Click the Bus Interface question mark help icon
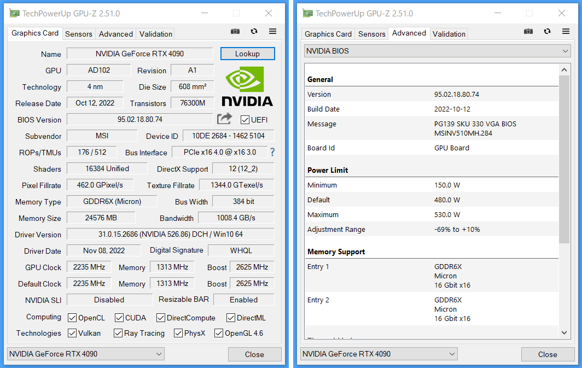This screenshot has height=368, width=582. 272,152
